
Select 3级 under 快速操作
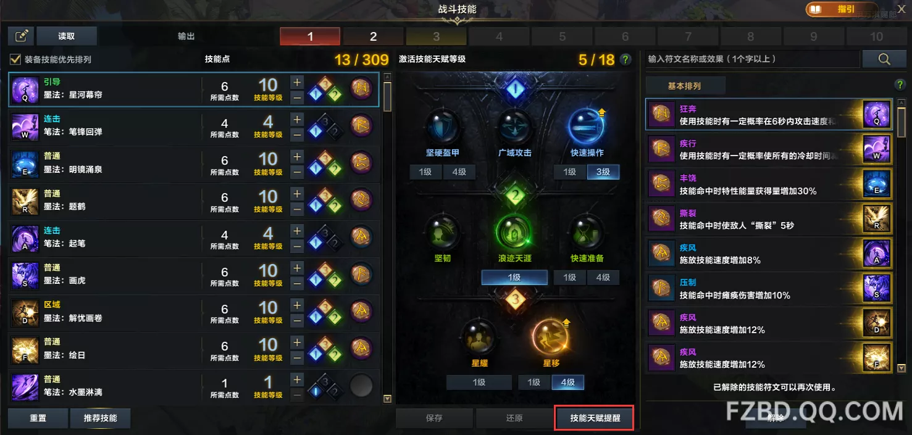click(x=603, y=172)
